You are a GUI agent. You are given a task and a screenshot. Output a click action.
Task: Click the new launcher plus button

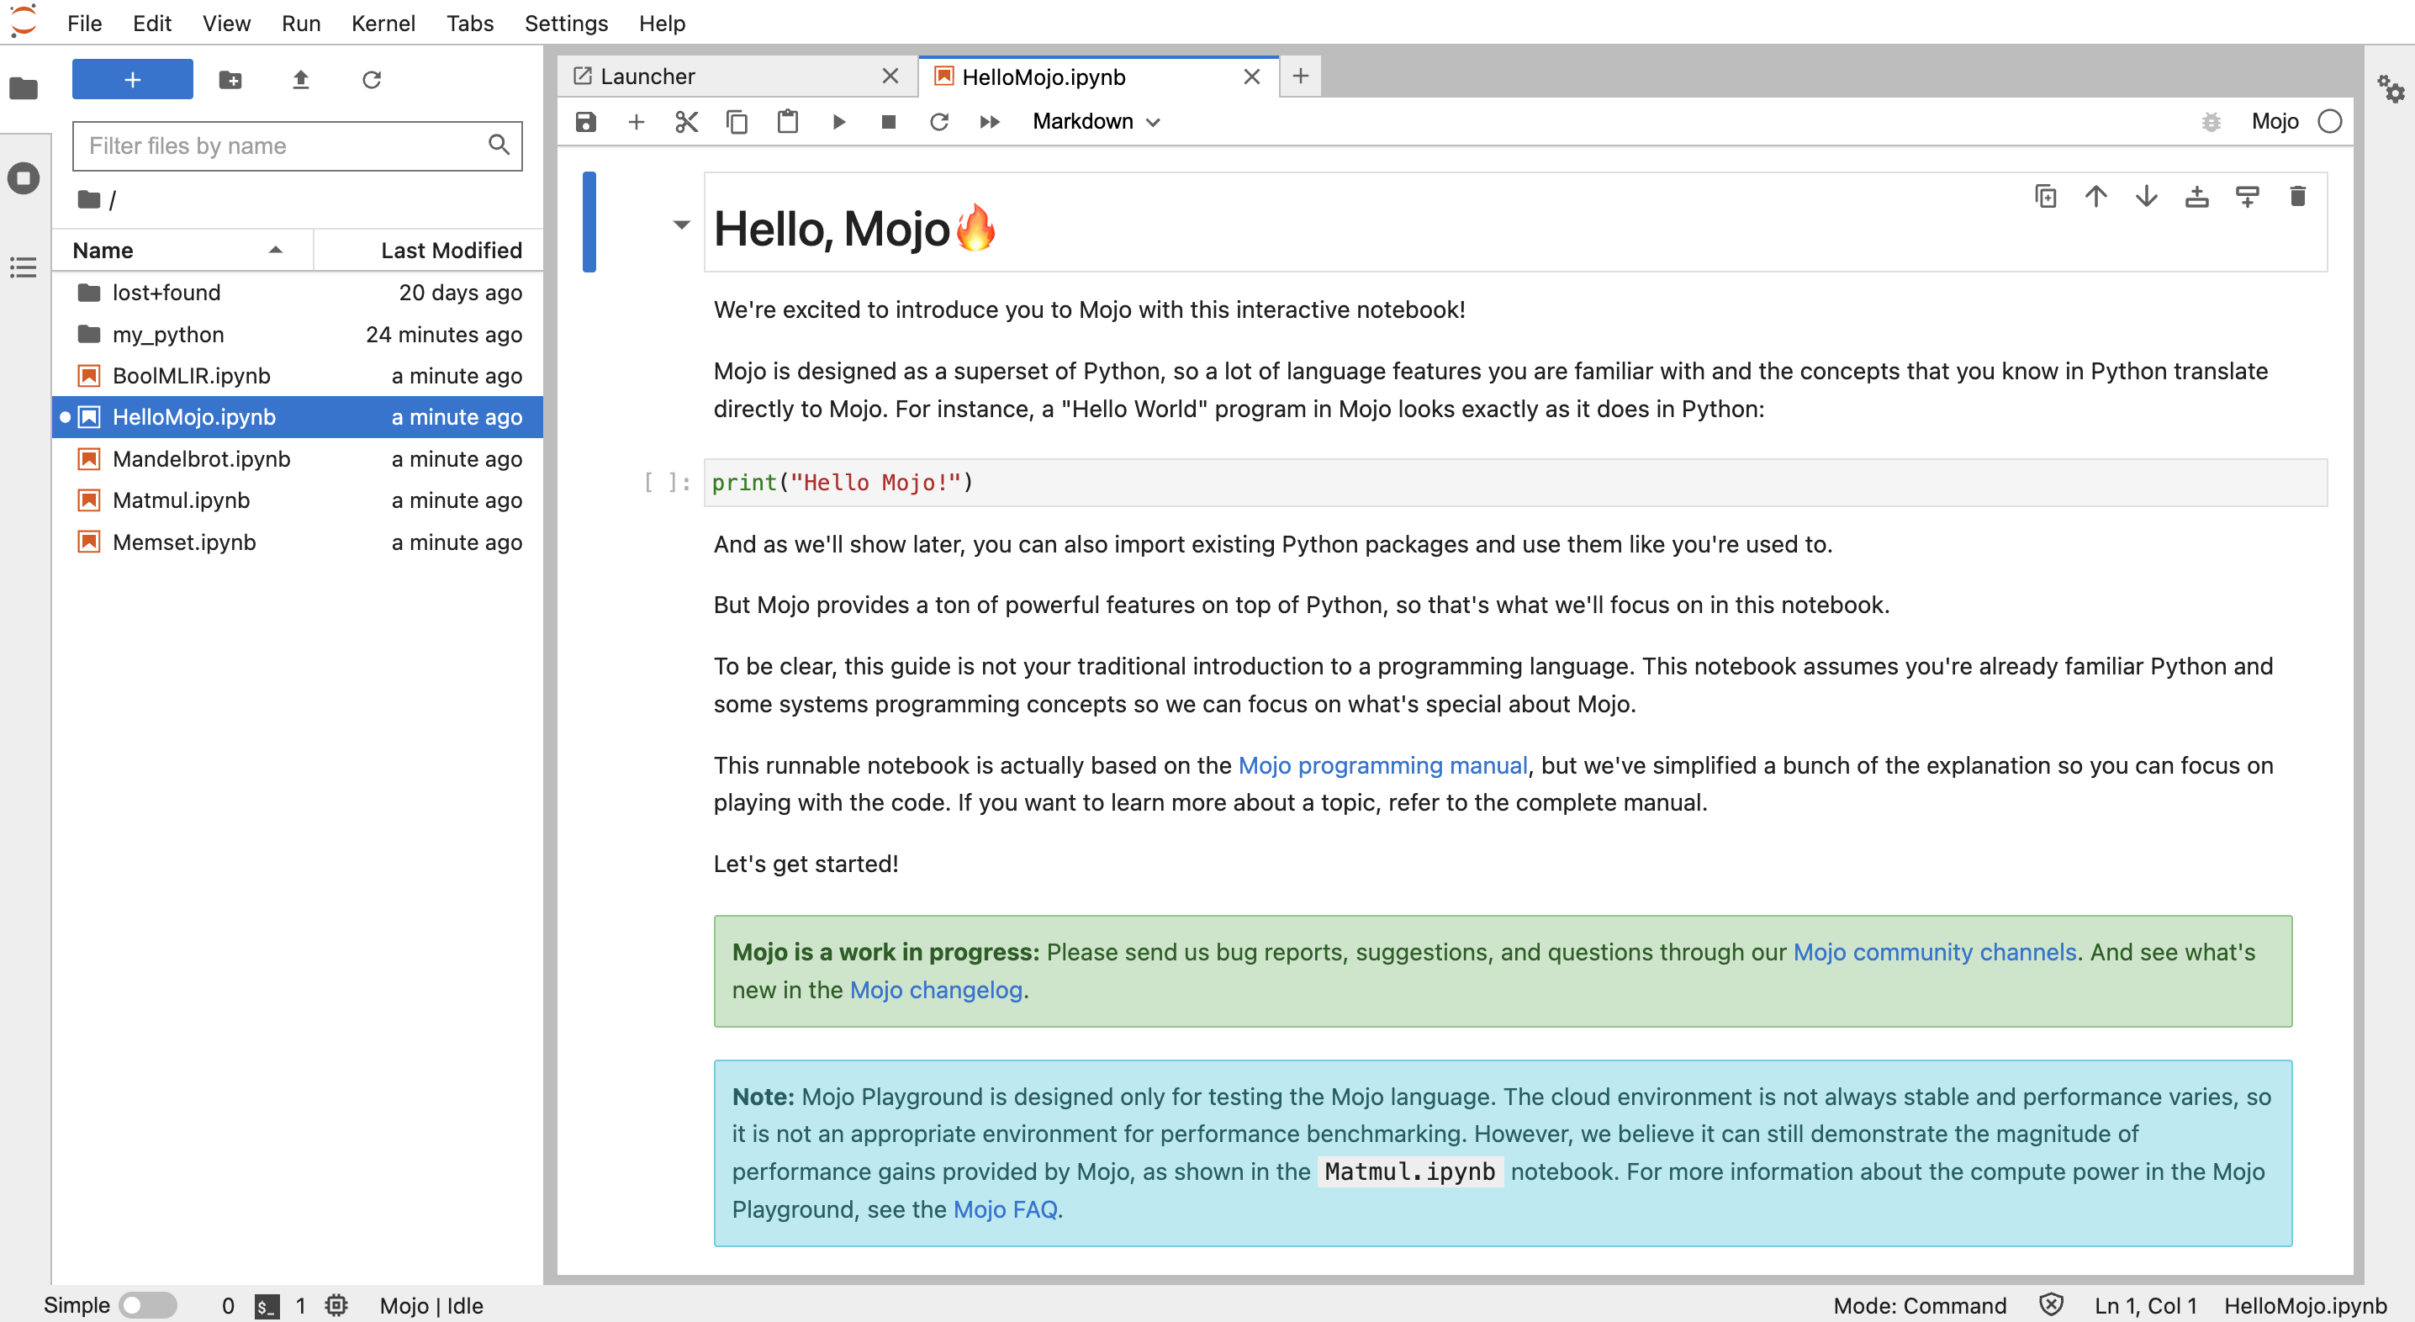tap(132, 79)
